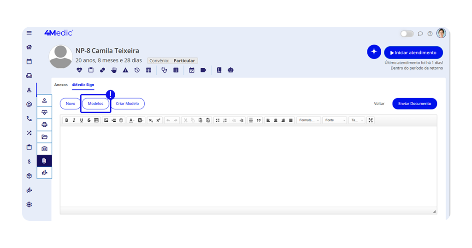The width and height of the screenshot is (472, 248).
Task: Open the Ta... font size dropdown
Action: pyautogui.click(x=357, y=120)
